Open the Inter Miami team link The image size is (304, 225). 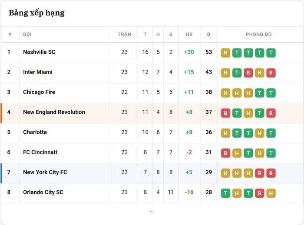38,72
